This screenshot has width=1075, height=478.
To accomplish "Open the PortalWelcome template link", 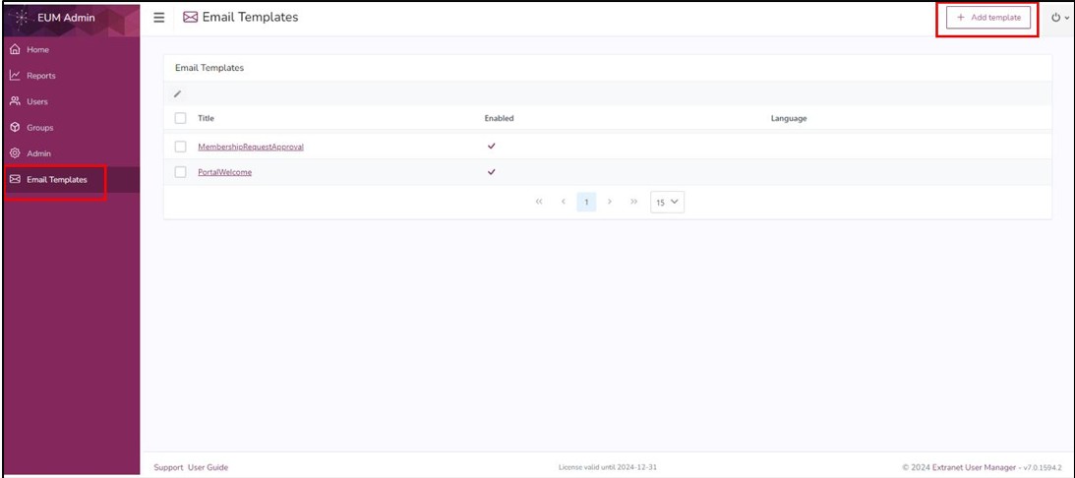I will coord(225,172).
